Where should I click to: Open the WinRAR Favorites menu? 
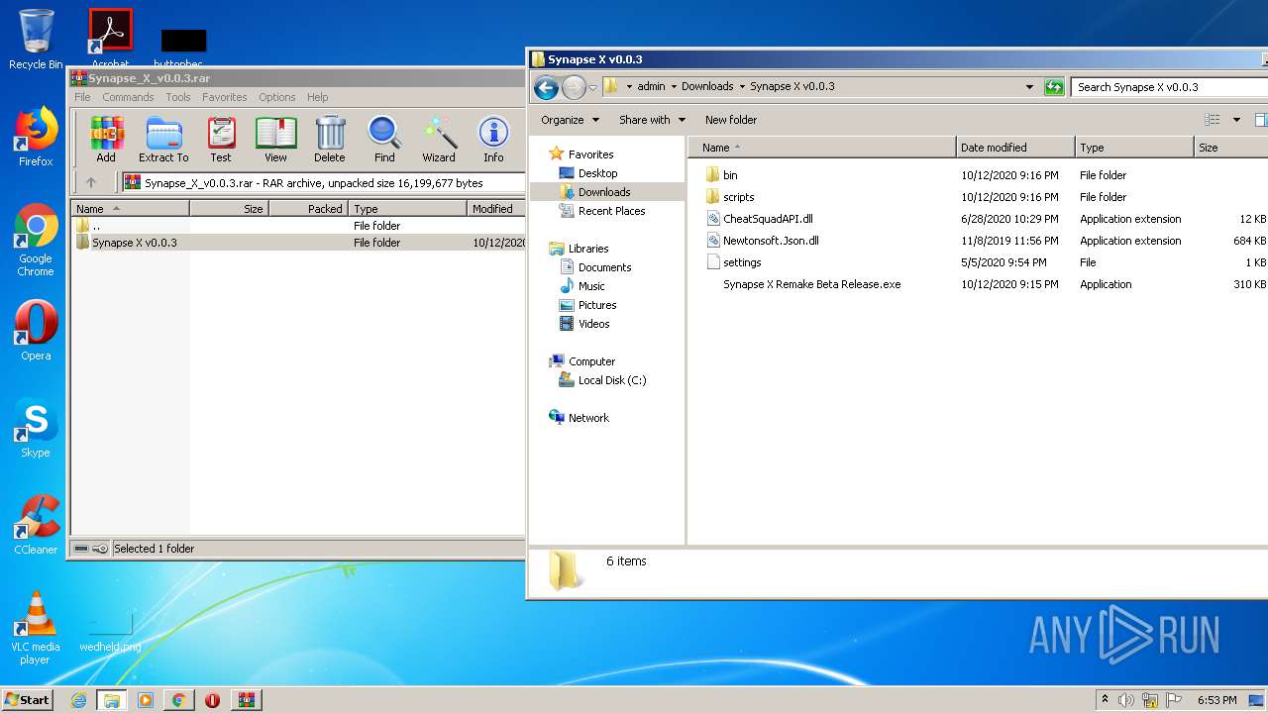[225, 97]
